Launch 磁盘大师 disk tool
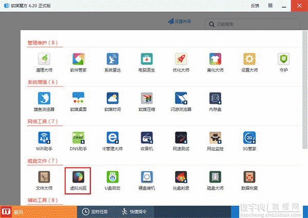Screen dimensions: 308x218 coord(215,181)
